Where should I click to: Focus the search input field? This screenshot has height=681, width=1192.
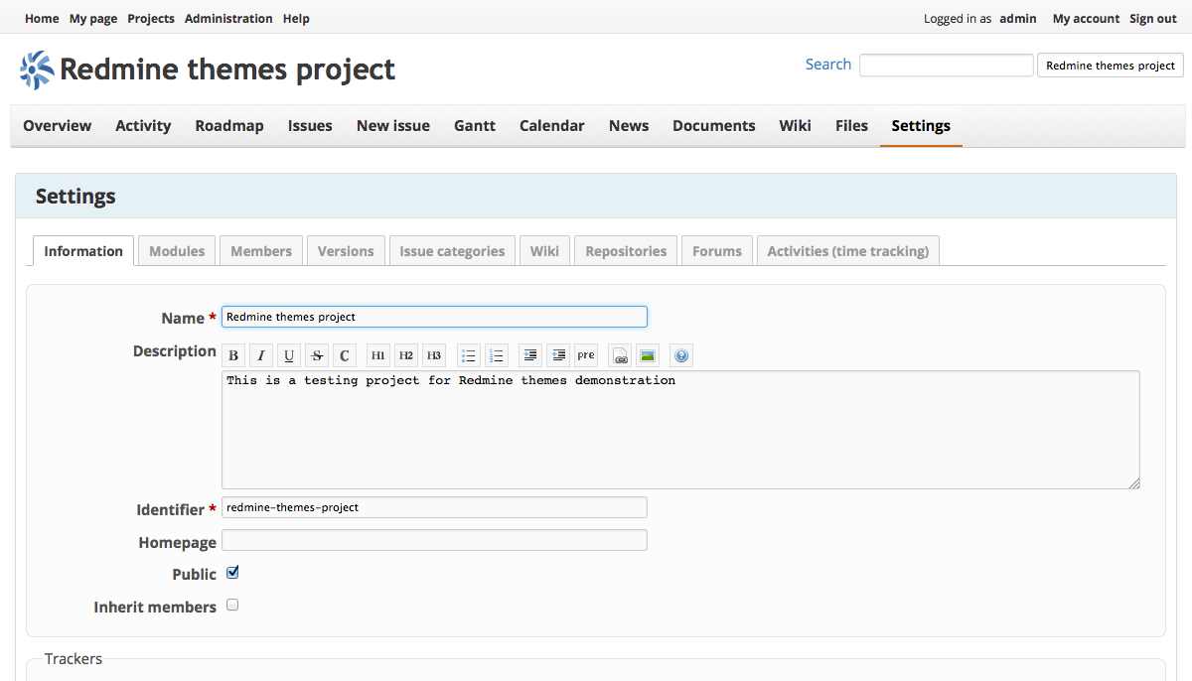click(947, 66)
